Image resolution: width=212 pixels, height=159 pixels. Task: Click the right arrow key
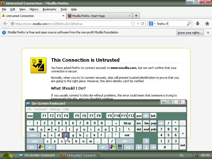tap(153, 147)
